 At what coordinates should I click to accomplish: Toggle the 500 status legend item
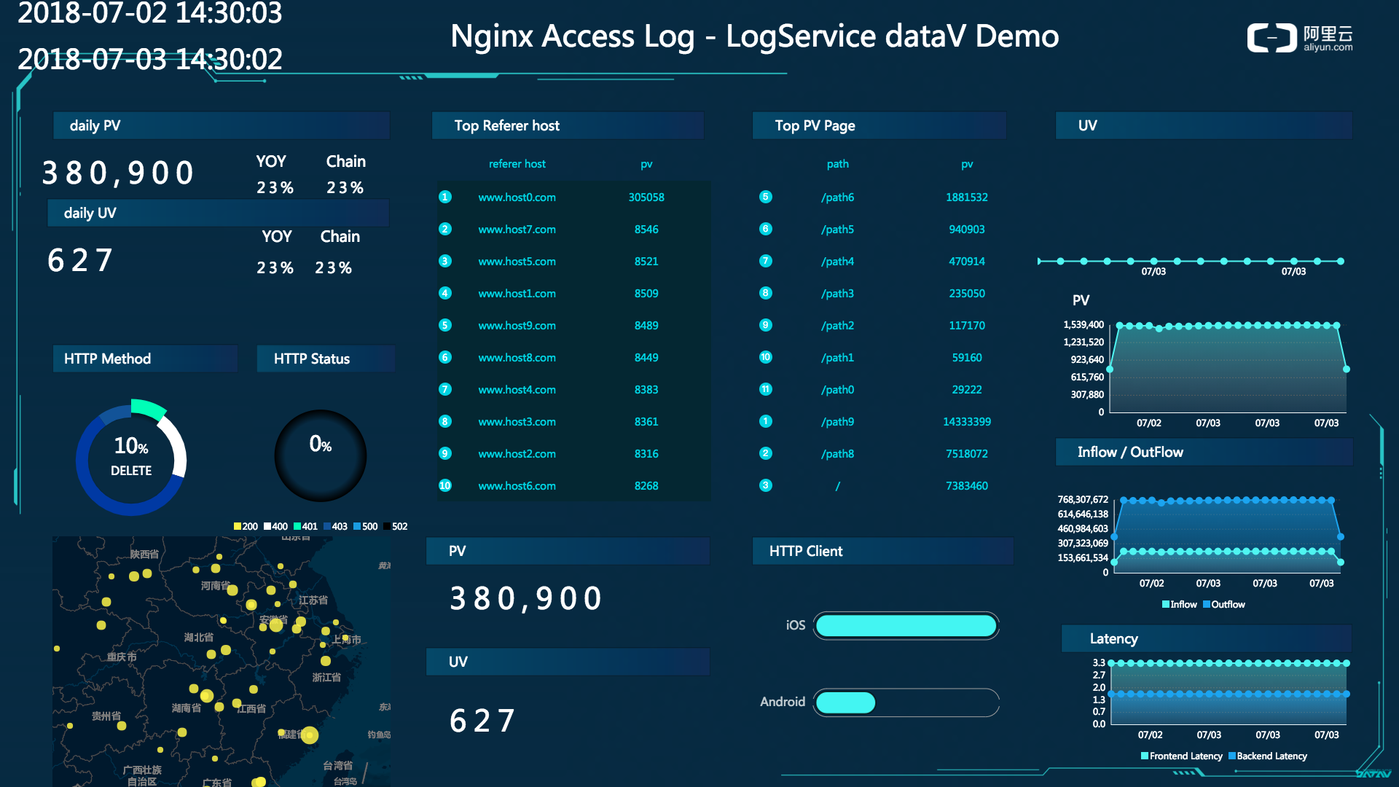click(365, 526)
